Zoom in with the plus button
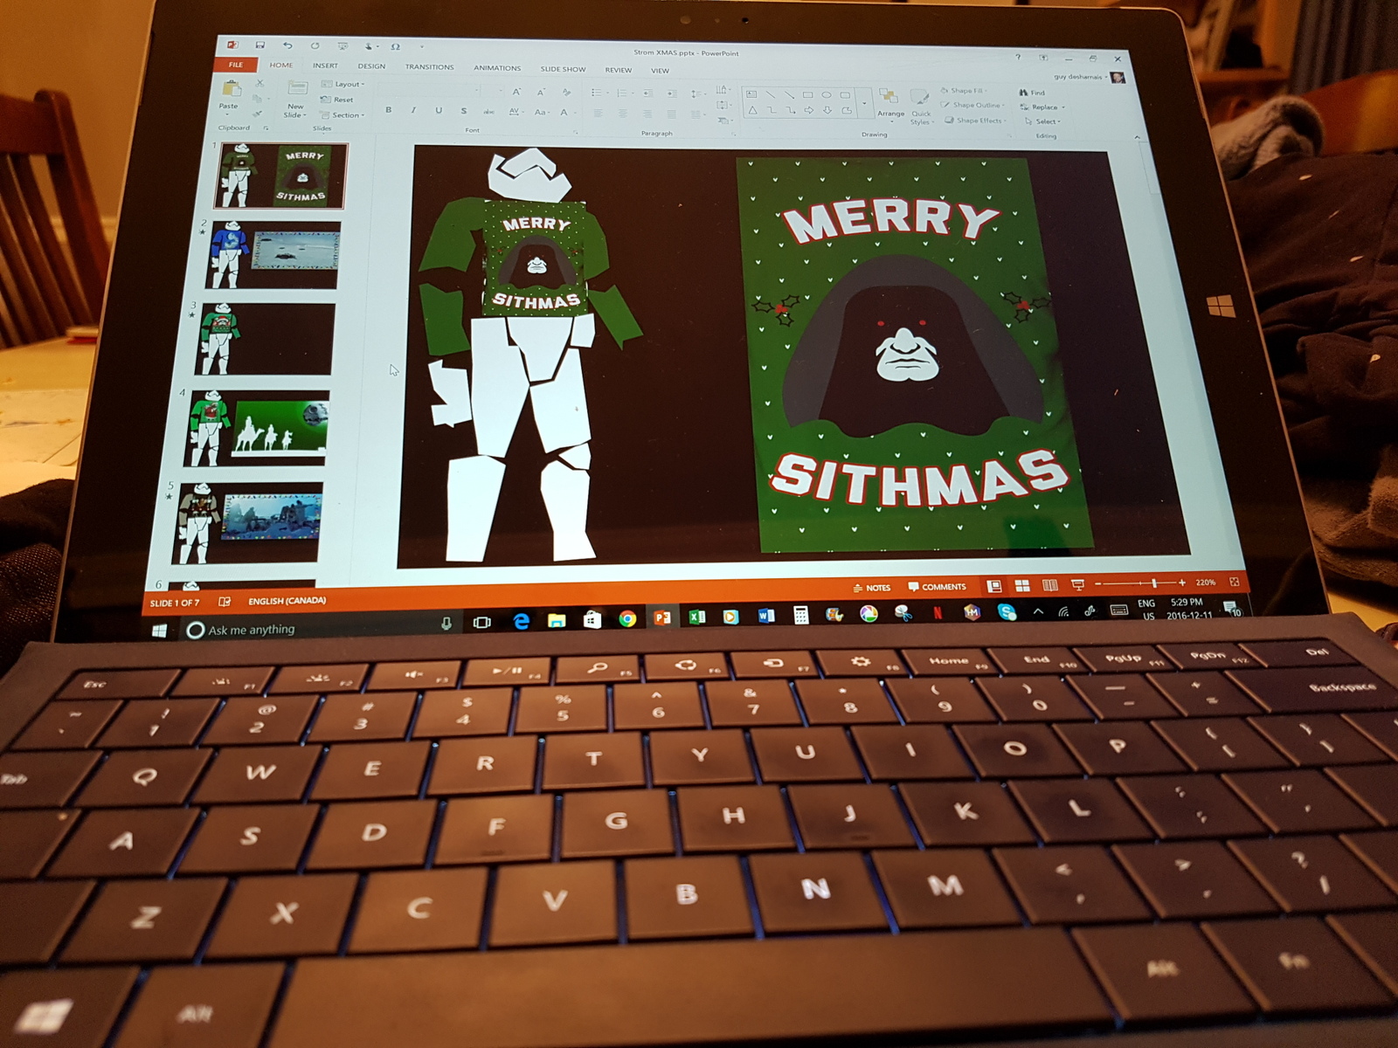1398x1048 pixels. (x=1182, y=583)
